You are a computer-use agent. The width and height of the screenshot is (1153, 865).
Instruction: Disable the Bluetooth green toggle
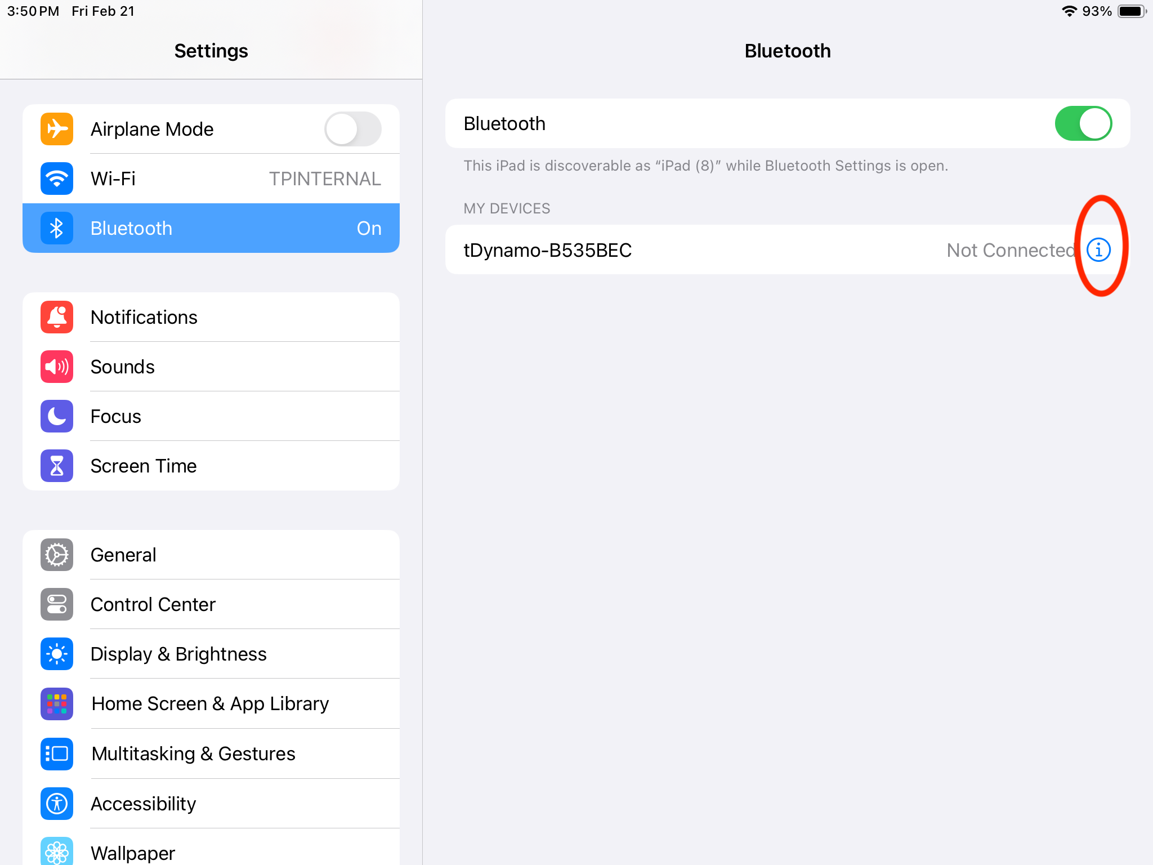point(1083,123)
